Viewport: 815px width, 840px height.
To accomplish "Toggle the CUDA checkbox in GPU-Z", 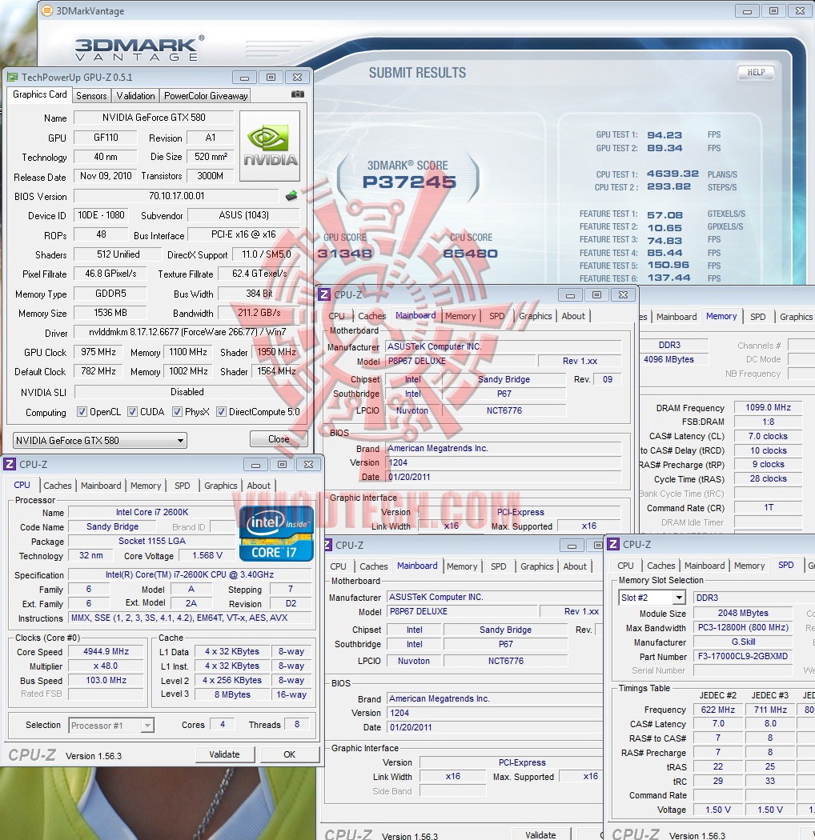I will point(132,412).
